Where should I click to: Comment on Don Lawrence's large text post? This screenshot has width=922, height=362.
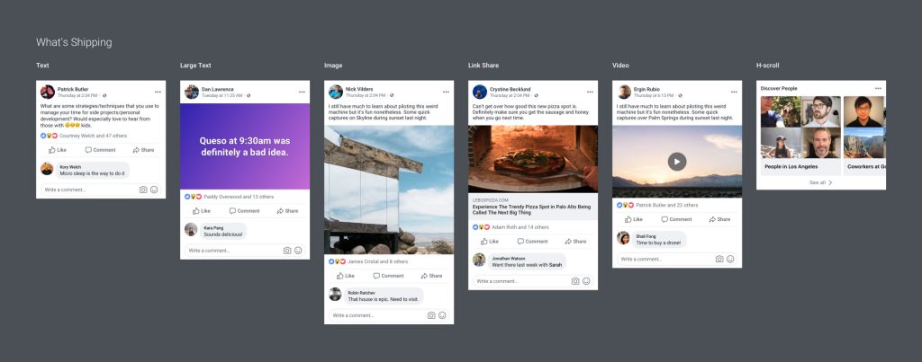tap(244, 210)
